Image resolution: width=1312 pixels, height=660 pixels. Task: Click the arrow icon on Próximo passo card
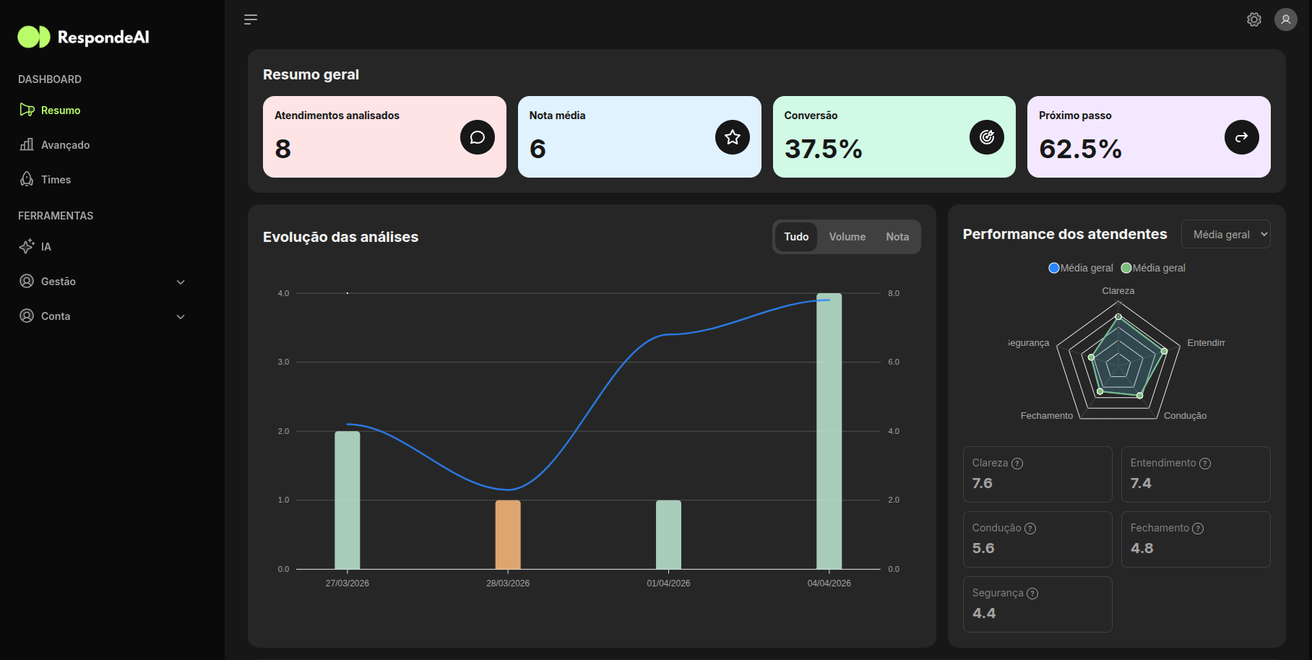1242,136
